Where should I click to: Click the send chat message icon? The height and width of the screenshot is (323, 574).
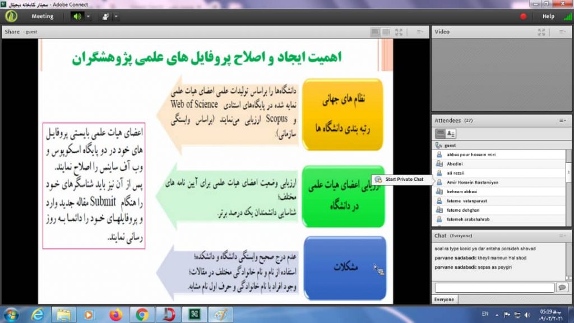point(561,287)
